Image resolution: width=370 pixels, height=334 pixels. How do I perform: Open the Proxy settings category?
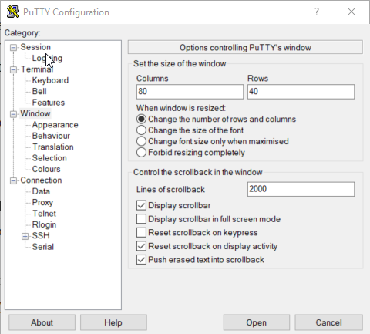tap(42, 203)
